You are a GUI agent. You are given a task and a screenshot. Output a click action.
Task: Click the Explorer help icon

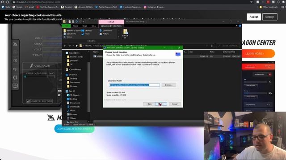tap(240, 26)
